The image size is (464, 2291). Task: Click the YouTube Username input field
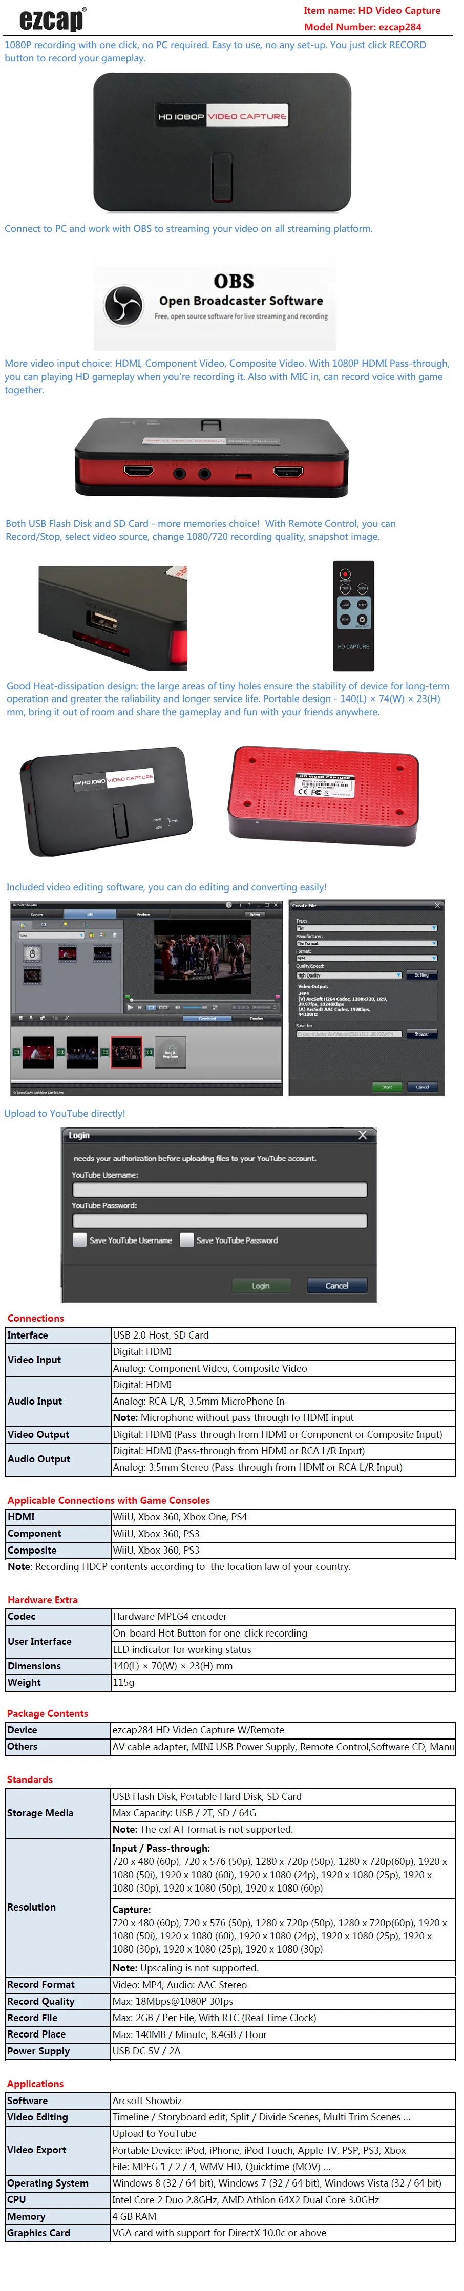pos(220,1190)
